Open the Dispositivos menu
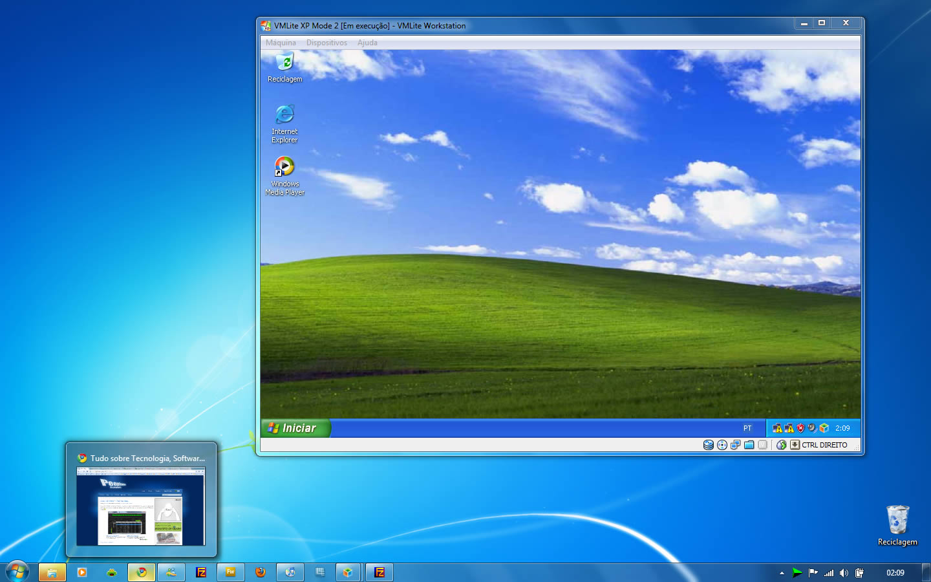Screen dimensions: 931x582 tap(326, 43)
